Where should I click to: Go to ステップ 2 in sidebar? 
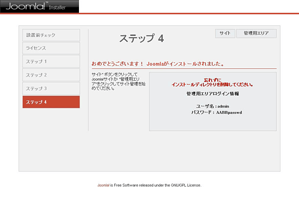51,75
